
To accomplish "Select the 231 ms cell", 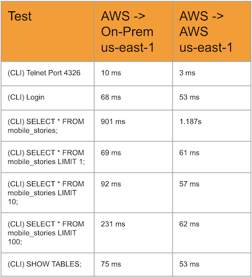I will pos(133,233).
